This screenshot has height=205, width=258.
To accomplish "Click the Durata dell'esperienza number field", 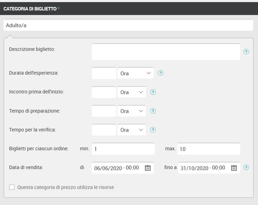I will point(104,73).
